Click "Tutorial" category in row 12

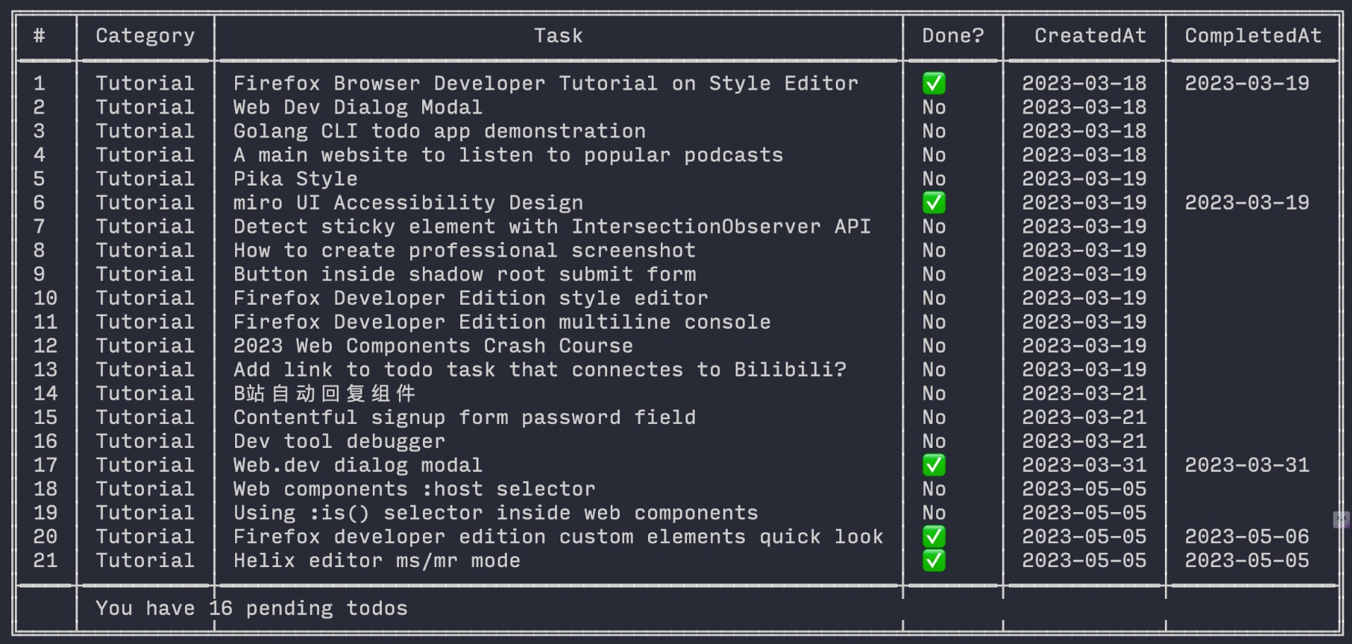pos(145,346)
